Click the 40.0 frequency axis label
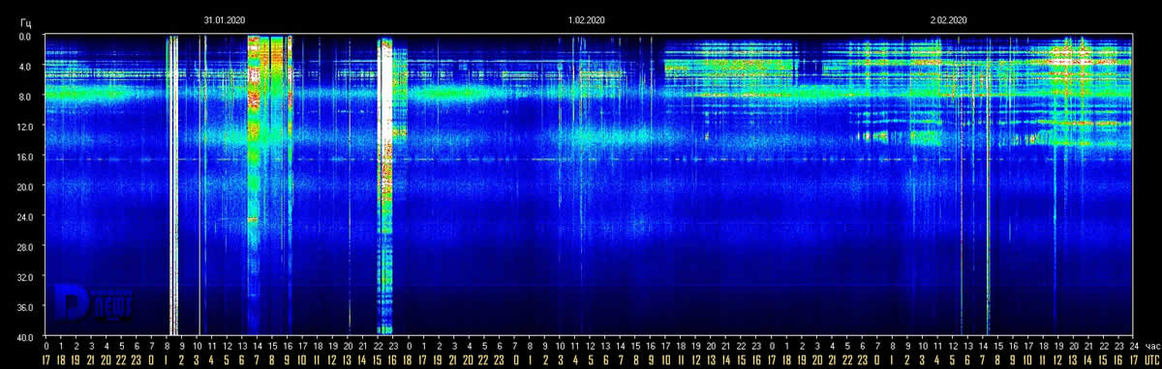The height and width of the screenshot is (369, 1162). click(25, 336)
